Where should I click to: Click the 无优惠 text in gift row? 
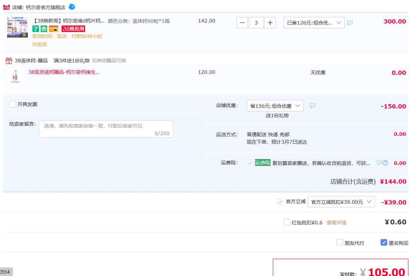click(x=318, y=73)
